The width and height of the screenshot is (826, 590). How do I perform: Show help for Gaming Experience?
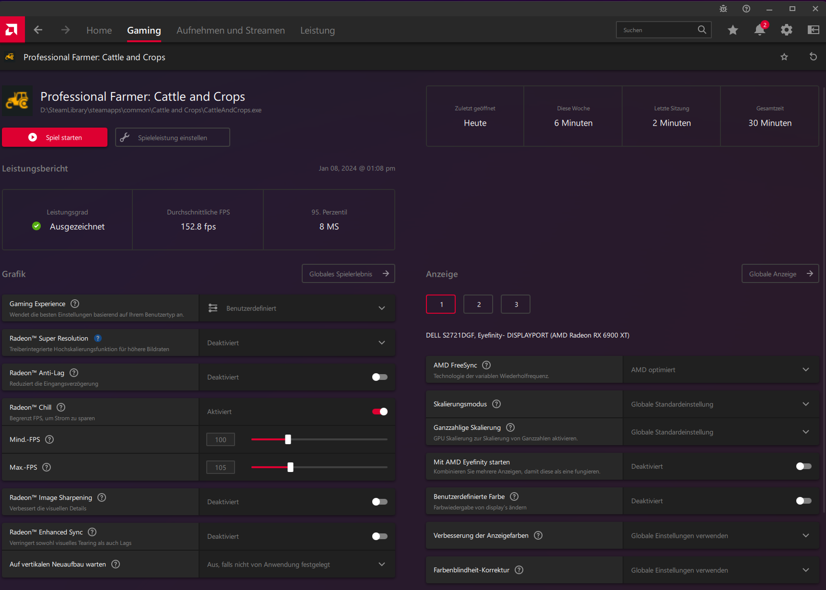(x=75, y=304)
